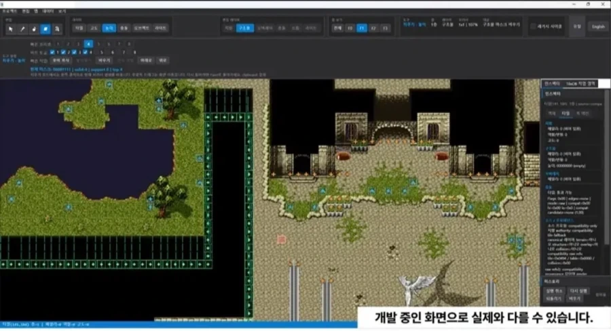Show the highlighted floor F1
Screen dimensions: 611x331
[362, 28]
